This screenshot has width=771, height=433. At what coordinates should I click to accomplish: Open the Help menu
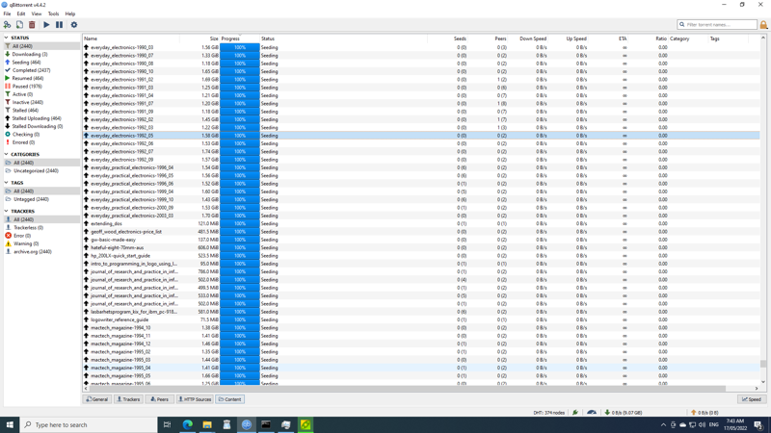70,13
